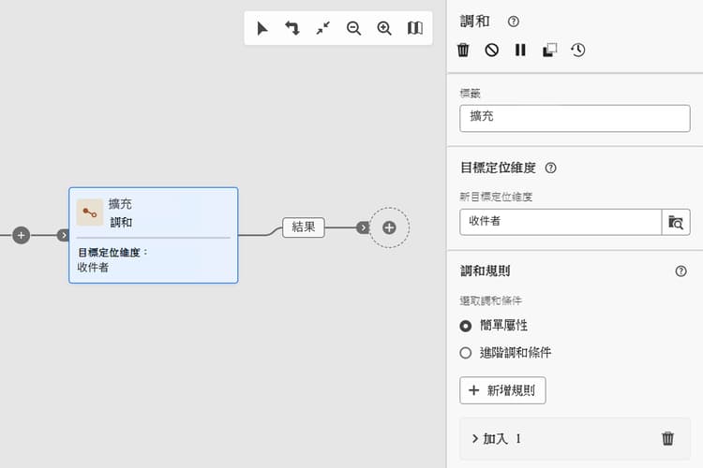This screenshot has width=703, height=468.
Task: Click the 結果 transition label
Action: tap(304, 227)
